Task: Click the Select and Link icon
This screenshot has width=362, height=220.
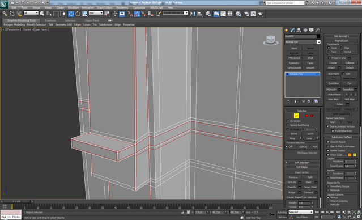Action: (5, 14)
